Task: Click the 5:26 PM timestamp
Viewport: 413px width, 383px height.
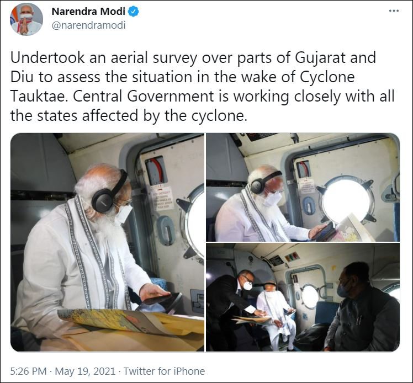Action: point(29,371)
